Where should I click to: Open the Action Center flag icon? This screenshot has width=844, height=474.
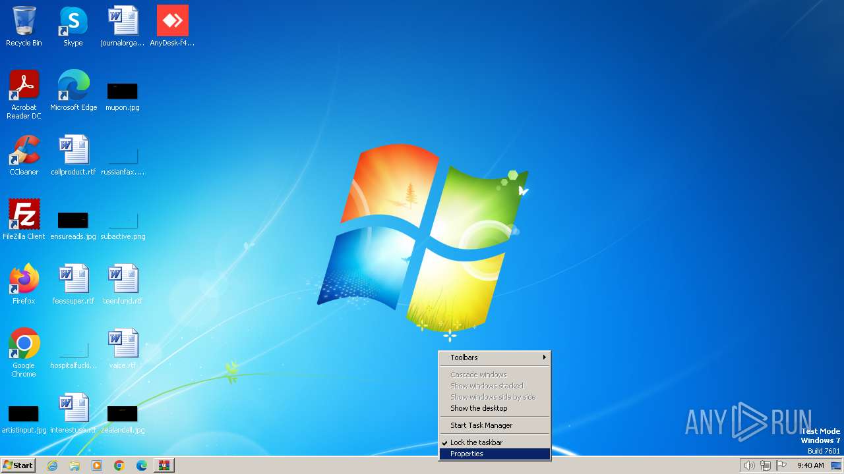pyautogui.click(x=782, y=465)
